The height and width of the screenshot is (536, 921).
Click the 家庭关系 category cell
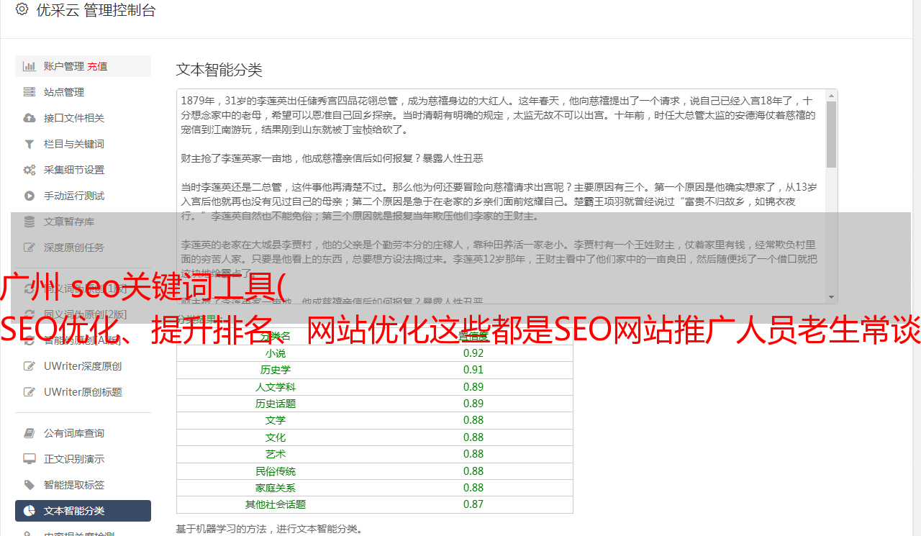tap(276, 488)
